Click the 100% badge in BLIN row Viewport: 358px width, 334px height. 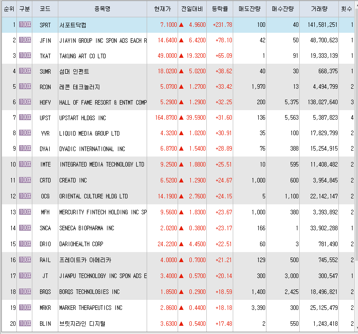point(25,324)
